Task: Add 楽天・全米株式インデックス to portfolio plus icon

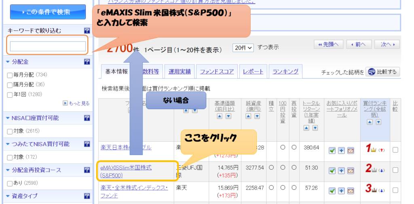Action: point(341,191)
